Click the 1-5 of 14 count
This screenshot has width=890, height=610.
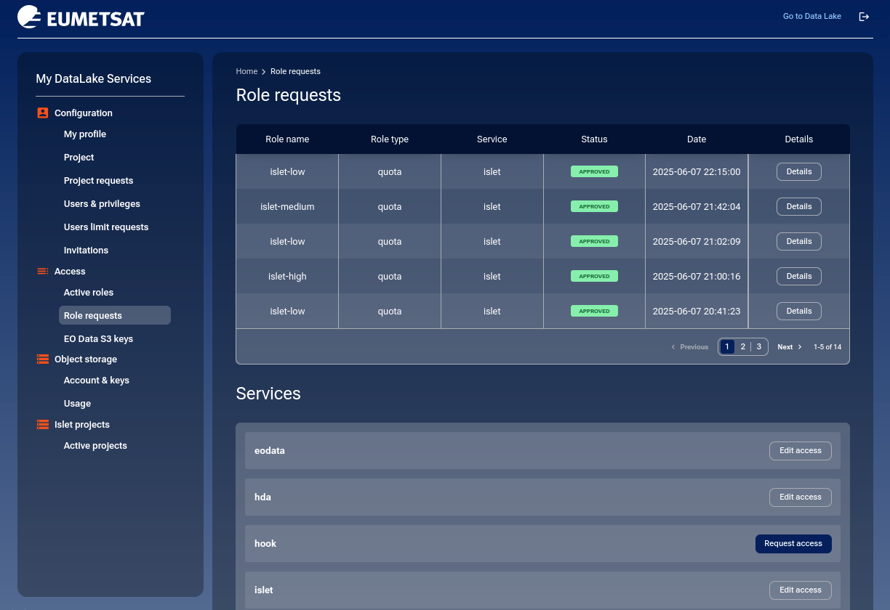[827, 347]
